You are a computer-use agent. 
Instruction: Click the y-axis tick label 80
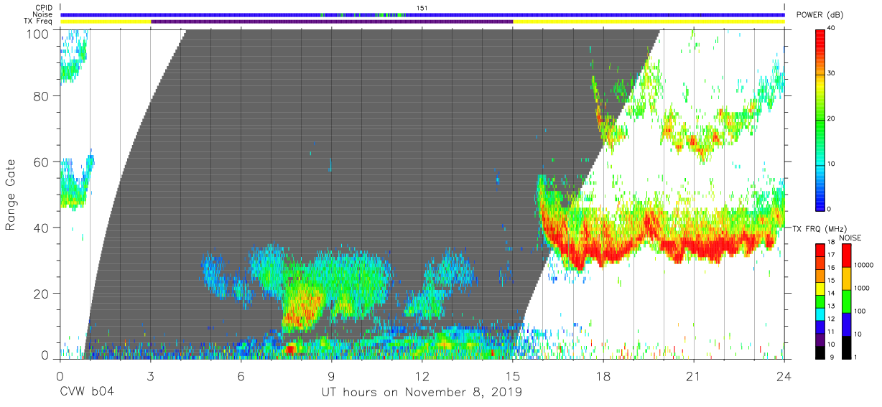(42, 96)
